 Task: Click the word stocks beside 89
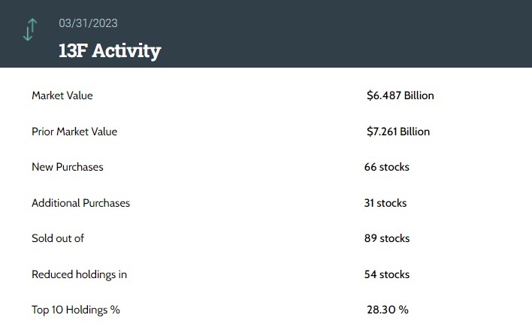[394, 238]
